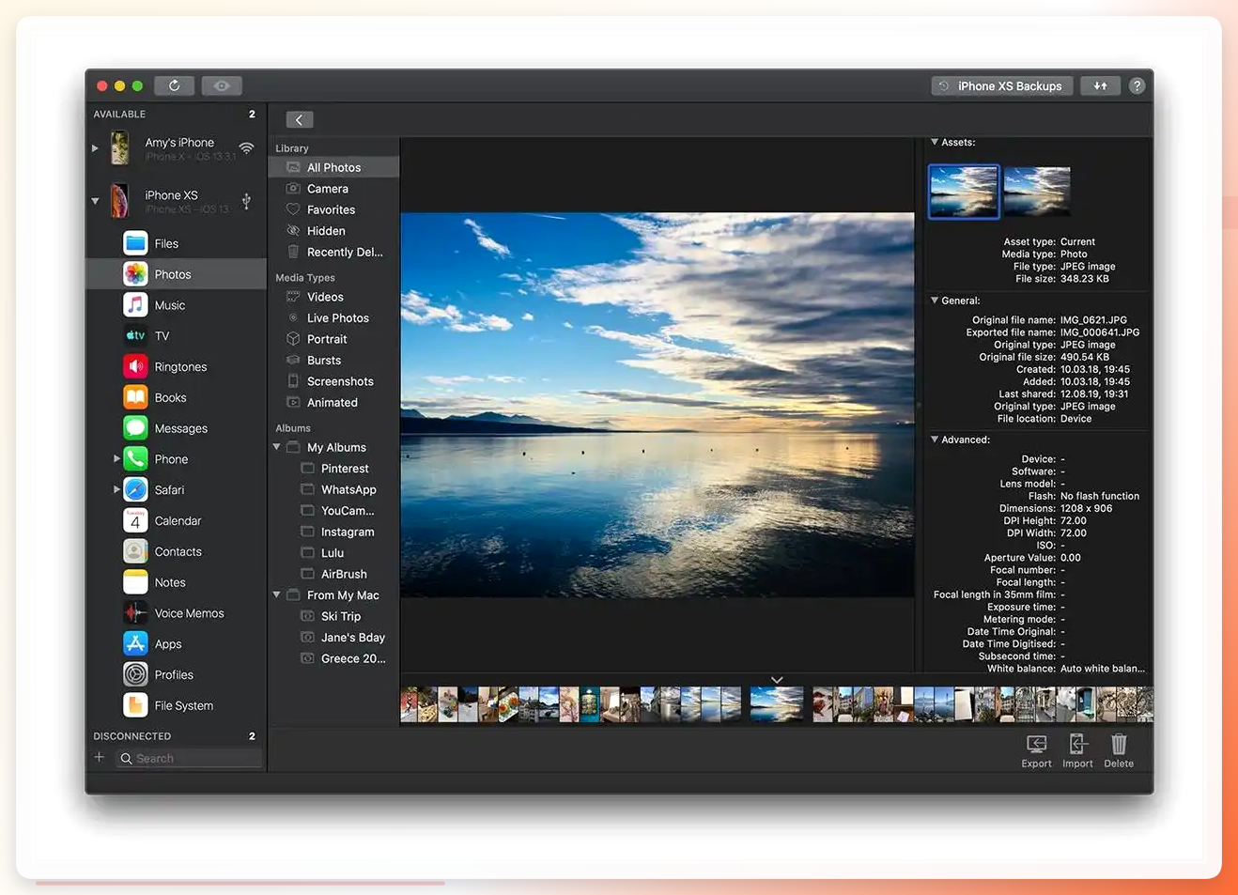Viewport: 1238px width, 895px height.
Task: Click Amy's iPhone Wi-Fi icon
Action: coord(246,147)
